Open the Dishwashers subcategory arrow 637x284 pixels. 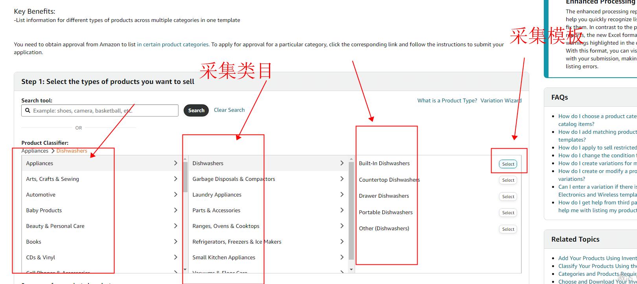342,163
